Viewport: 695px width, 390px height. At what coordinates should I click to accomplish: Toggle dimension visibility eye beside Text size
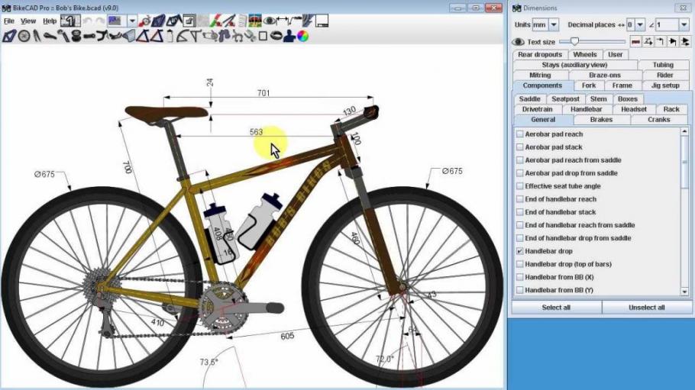(x=518, y=42)
